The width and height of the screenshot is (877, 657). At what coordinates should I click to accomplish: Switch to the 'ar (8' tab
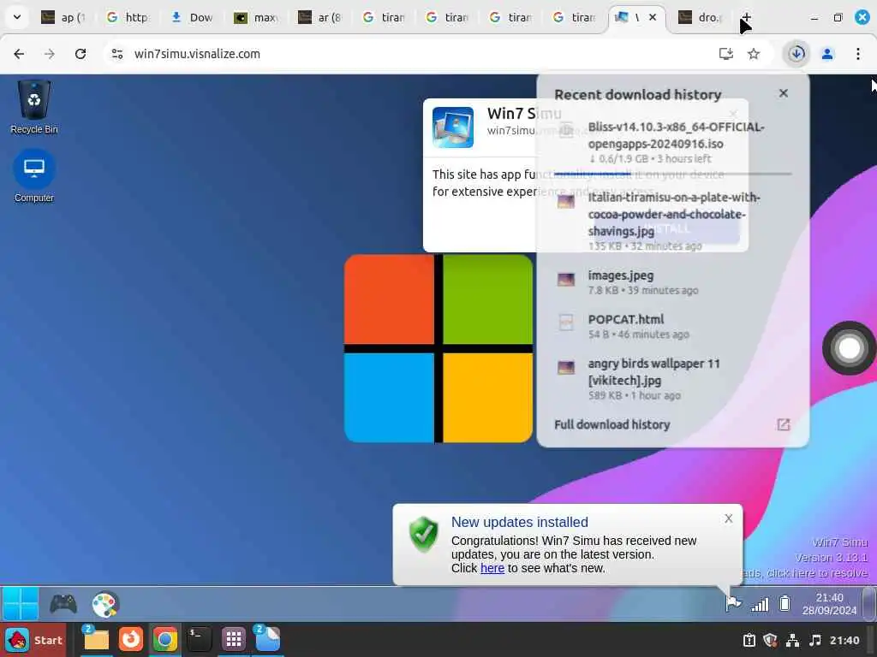[319, 17]
